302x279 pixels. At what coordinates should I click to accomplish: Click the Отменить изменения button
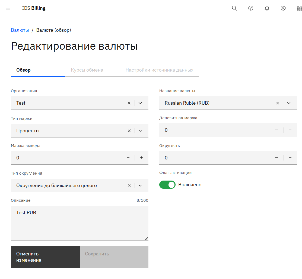click(45, 257)
